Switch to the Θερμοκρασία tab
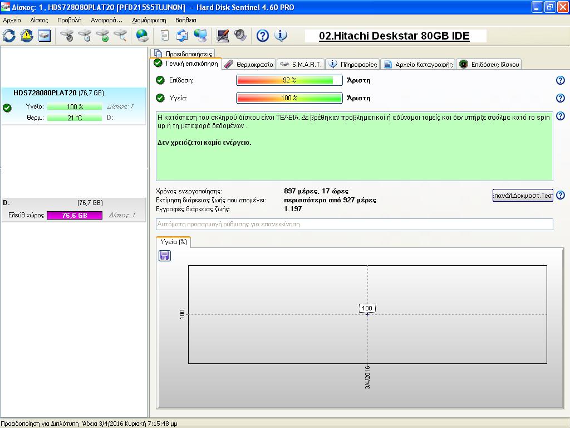The height and width of the screenshot is (428, 570). click(x=249, y=65)
